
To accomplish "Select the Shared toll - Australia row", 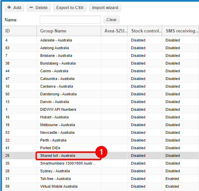I will [x=100, y=156].
